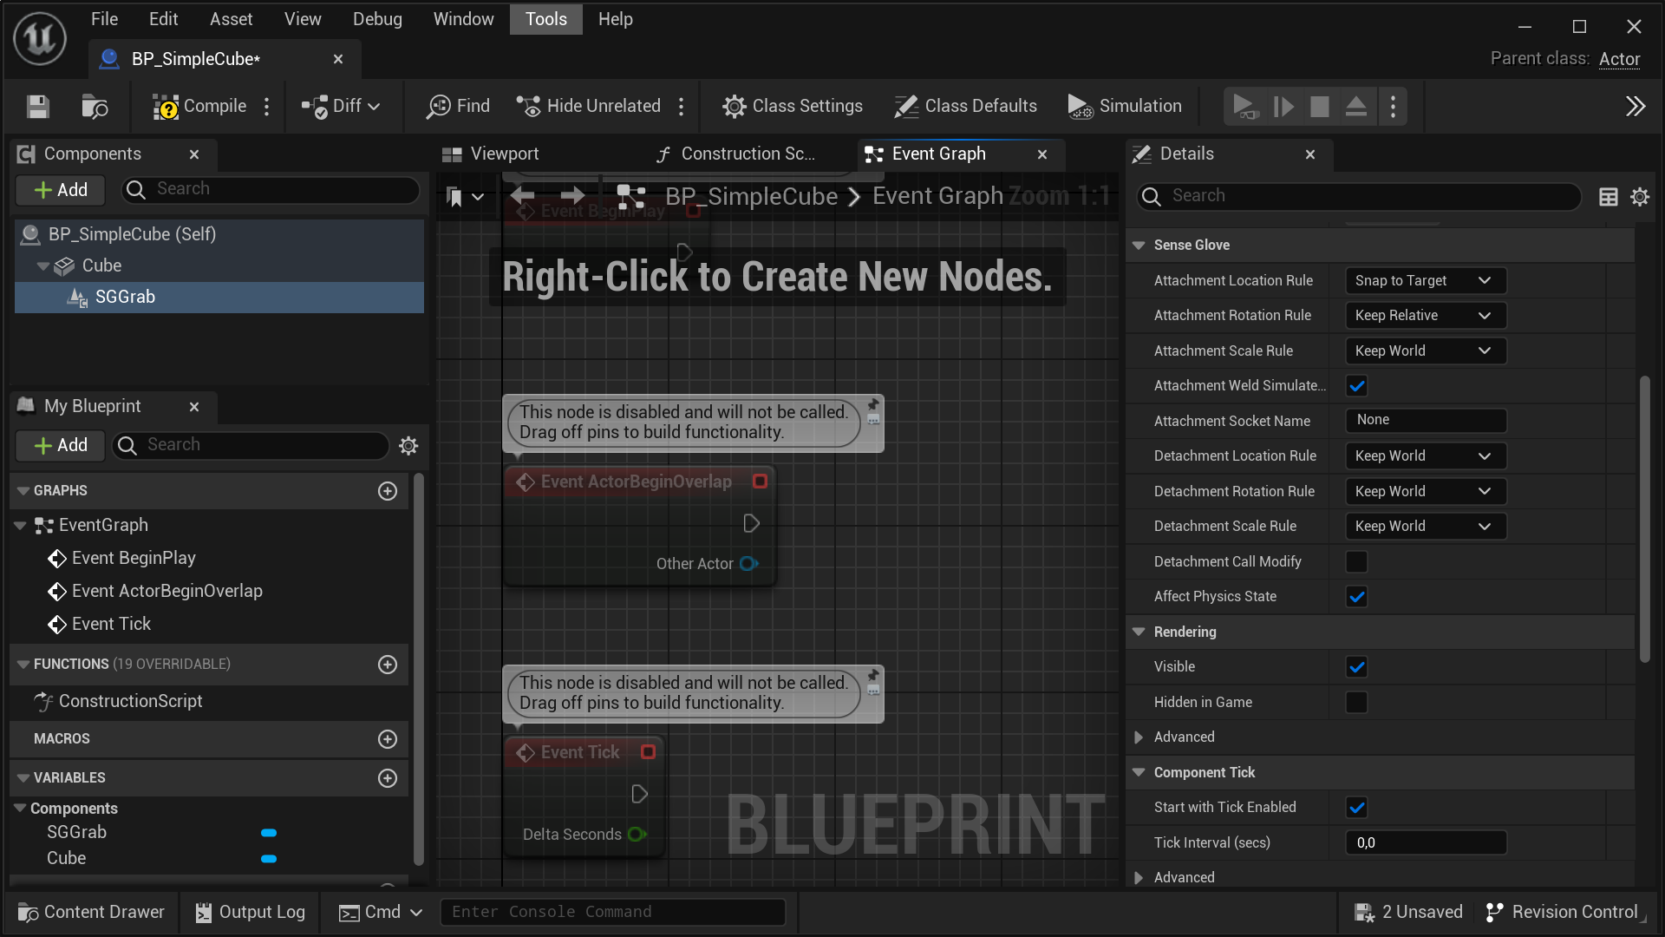Click the Save blueprint icon
The image size is (1665, 937).
38,106
